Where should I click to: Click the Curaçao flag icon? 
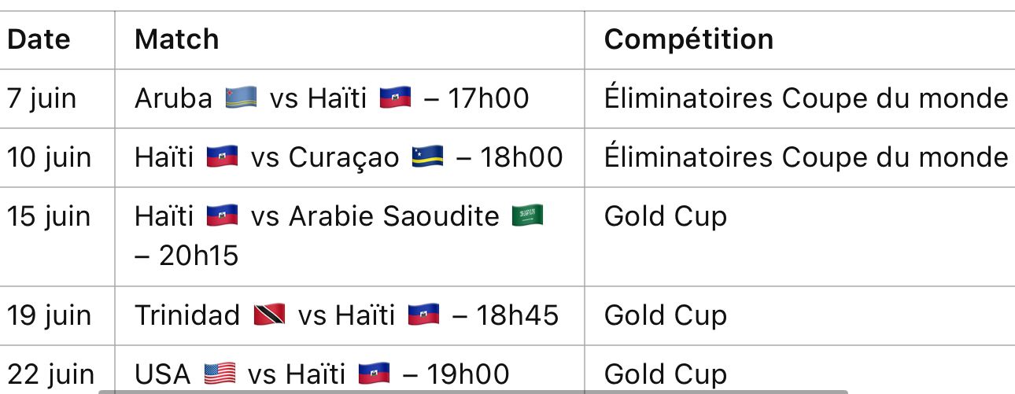[427, 157]
